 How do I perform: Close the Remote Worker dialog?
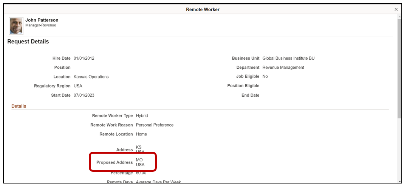click(x=396, y=9)
